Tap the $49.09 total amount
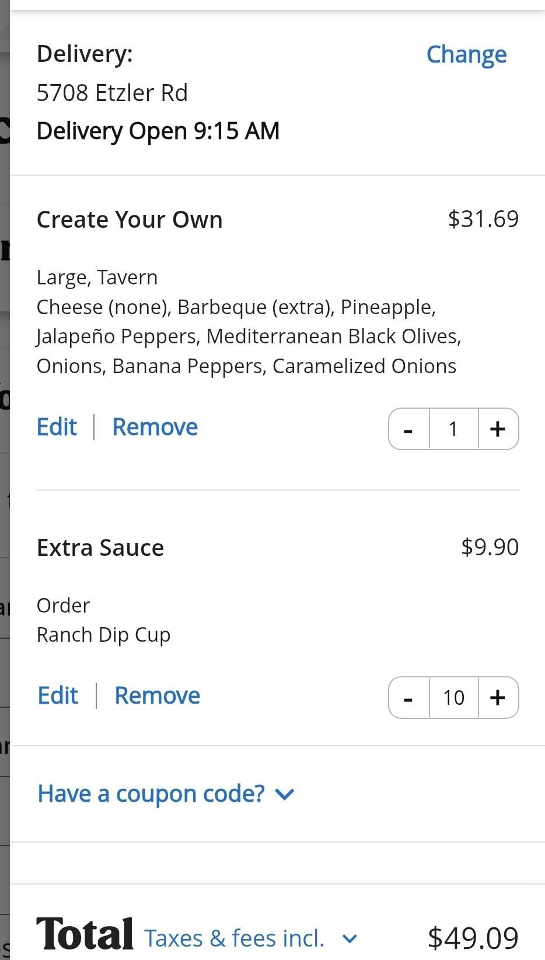This screenshot has width=545, height=960. 473,938
